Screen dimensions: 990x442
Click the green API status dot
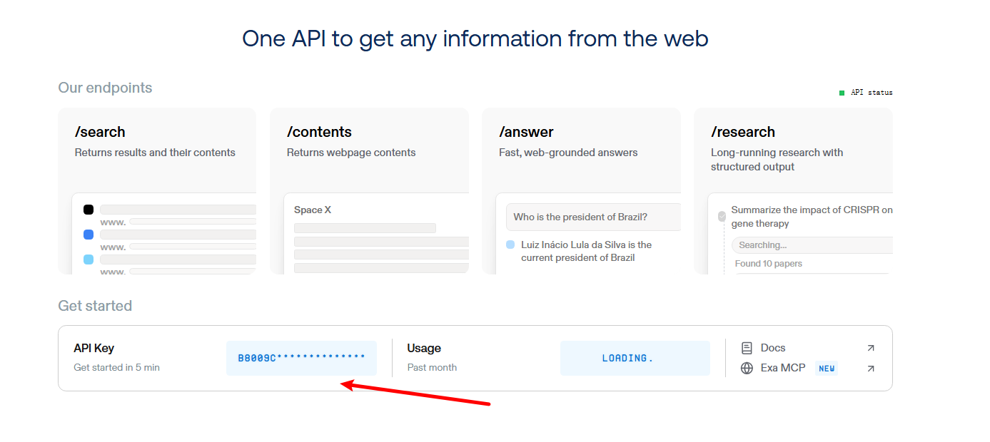(x=842, y=93)
